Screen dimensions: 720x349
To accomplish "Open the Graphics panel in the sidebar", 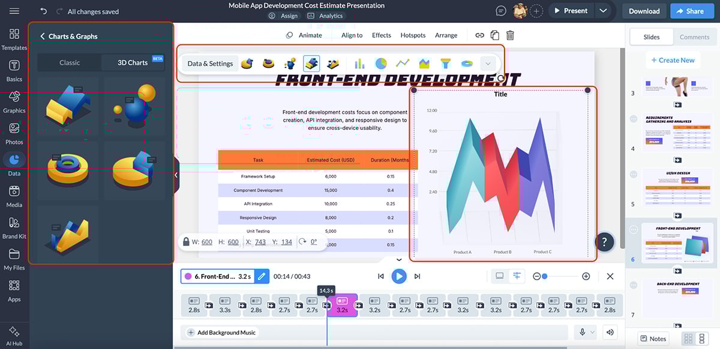I will [x=14, y=102].
